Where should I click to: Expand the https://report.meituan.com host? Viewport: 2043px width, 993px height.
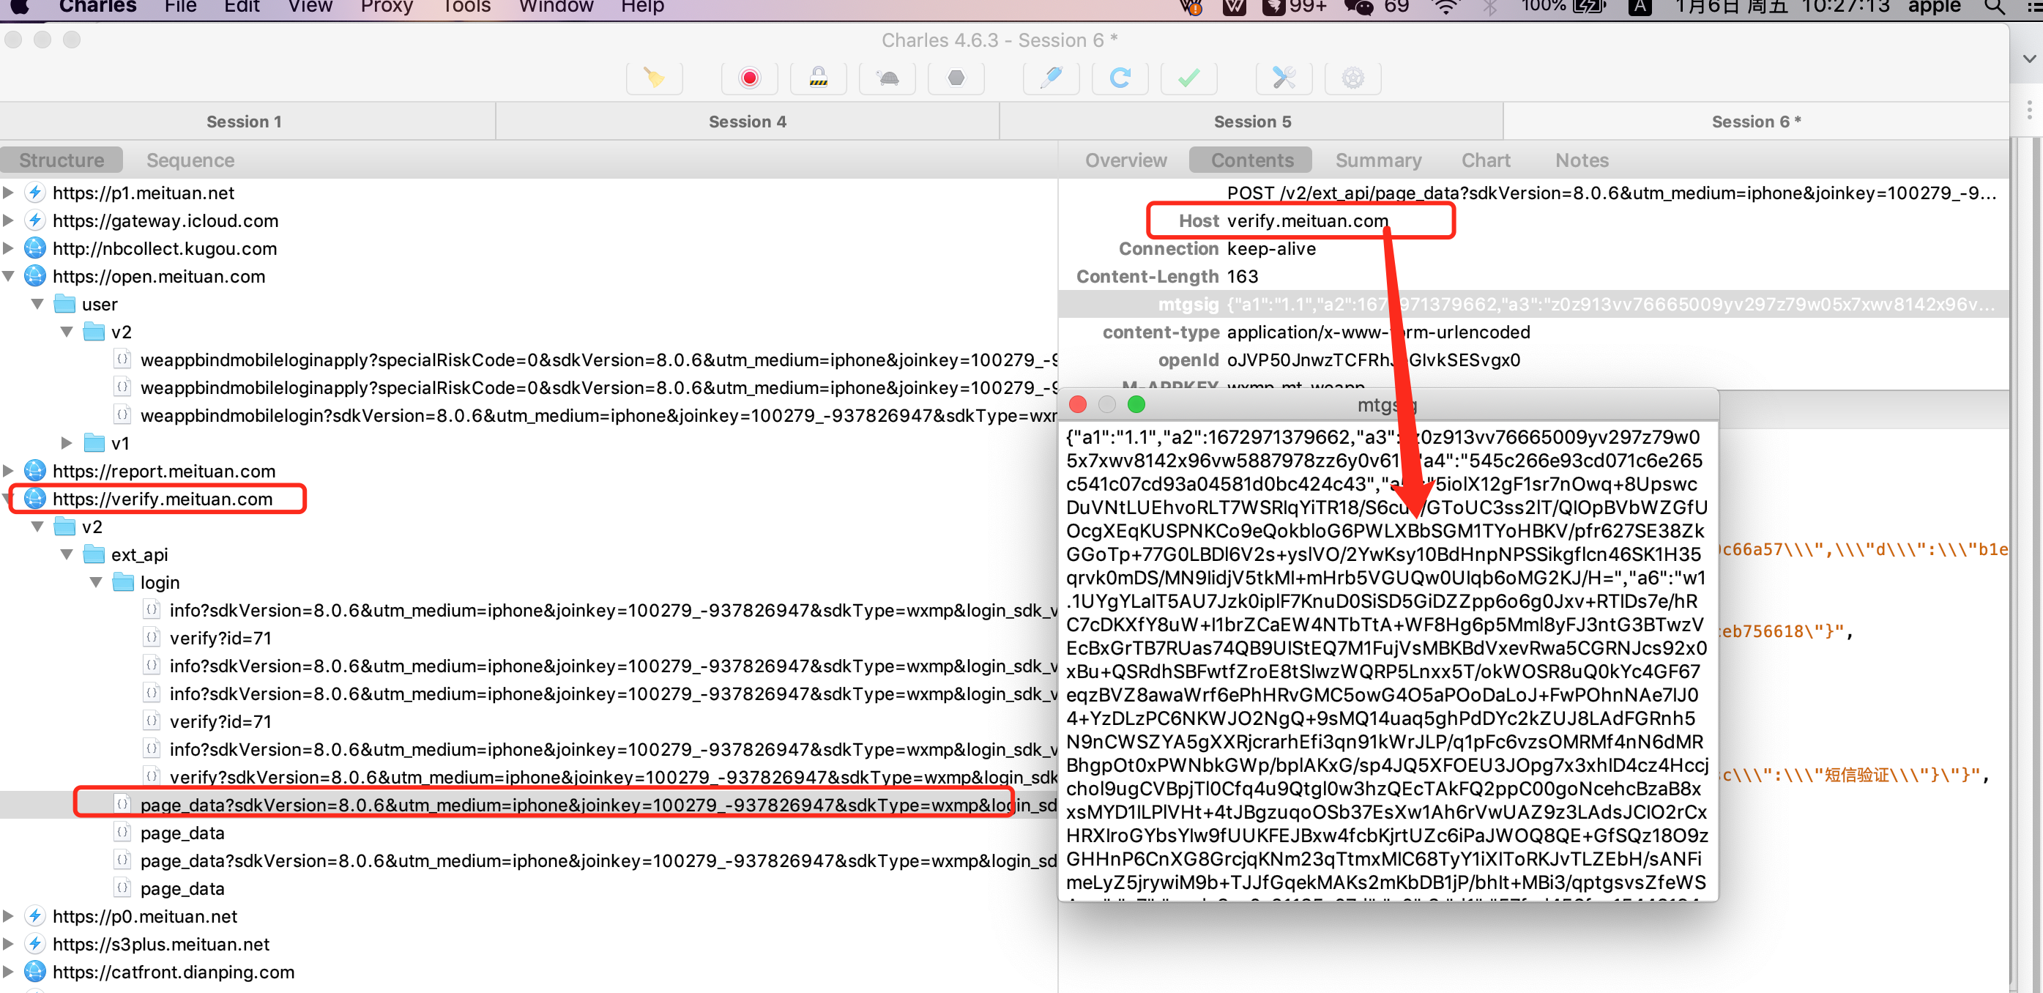coord(9,471)
